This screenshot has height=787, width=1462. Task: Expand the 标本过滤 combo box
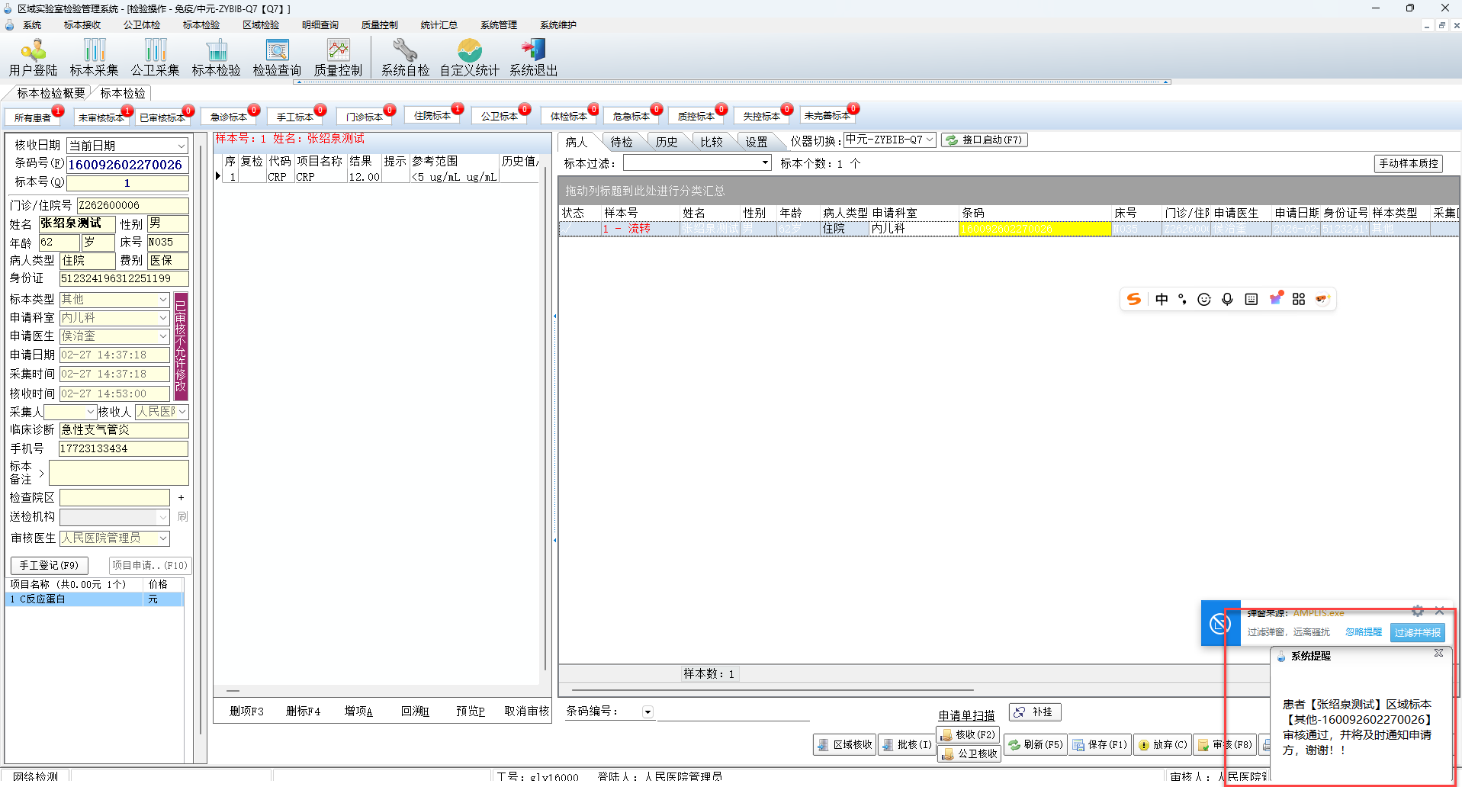coord(765,162)
